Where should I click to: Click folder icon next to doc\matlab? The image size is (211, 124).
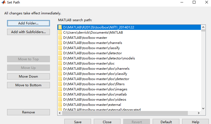tap(60, 94)
